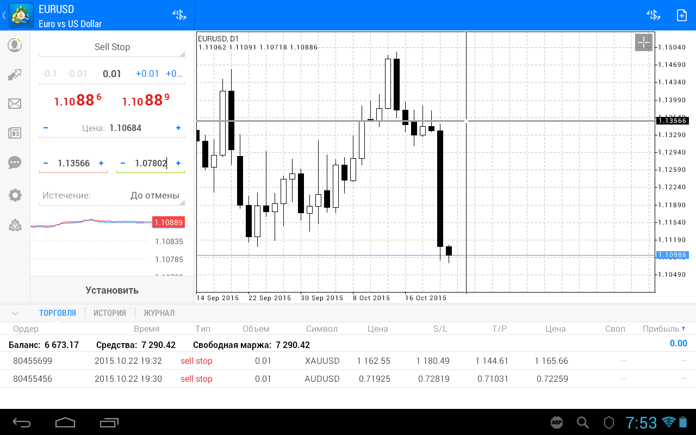
Task: Open new order document icon
Action: click(681, 15)
